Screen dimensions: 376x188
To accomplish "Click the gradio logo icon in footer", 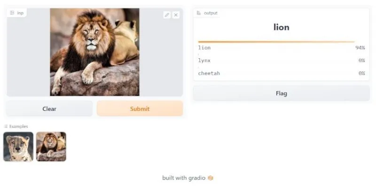I will pos(210,178).
